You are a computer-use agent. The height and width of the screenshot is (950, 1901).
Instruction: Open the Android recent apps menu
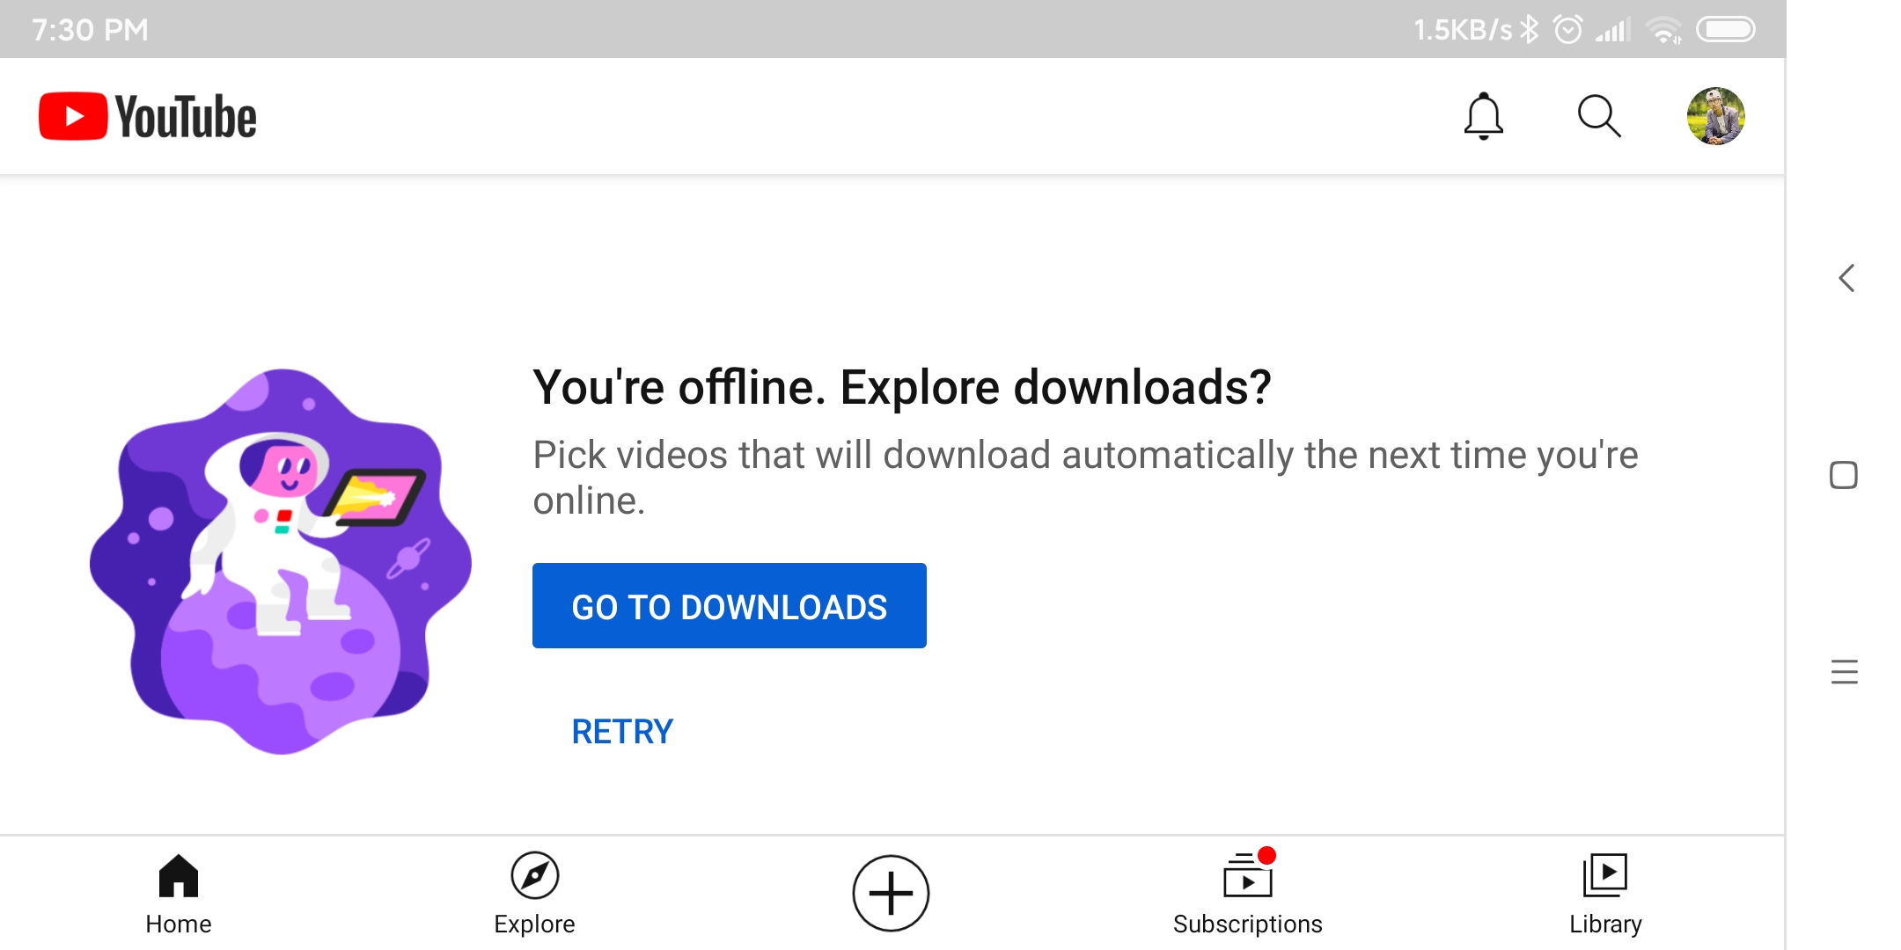click(x=1844, y=672)
